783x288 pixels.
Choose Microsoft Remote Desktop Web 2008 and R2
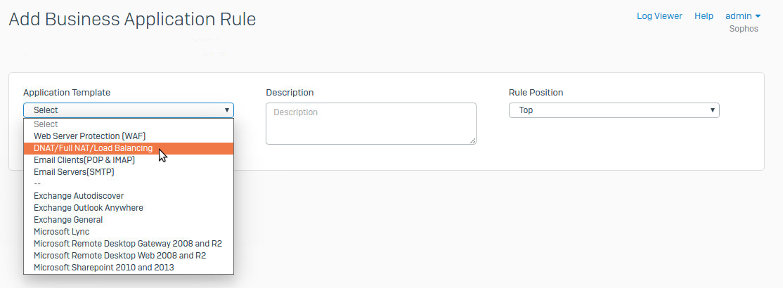point(119,256)
